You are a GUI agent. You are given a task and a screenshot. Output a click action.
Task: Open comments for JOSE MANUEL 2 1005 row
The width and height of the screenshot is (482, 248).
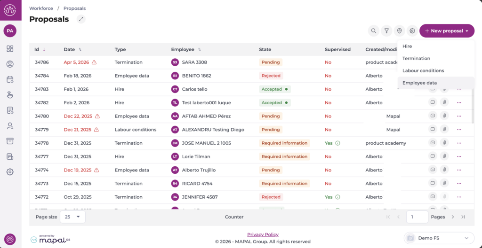point(432,143)
